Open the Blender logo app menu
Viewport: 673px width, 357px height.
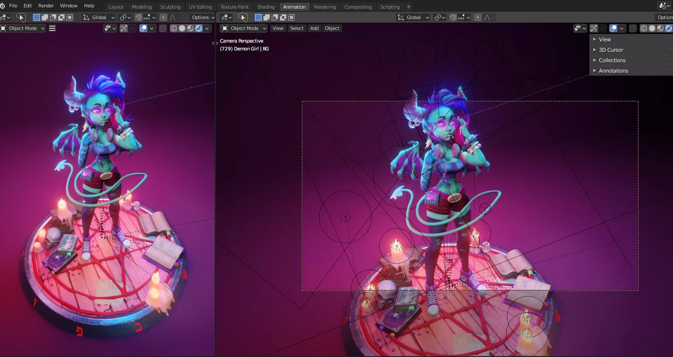coord(3,6)
